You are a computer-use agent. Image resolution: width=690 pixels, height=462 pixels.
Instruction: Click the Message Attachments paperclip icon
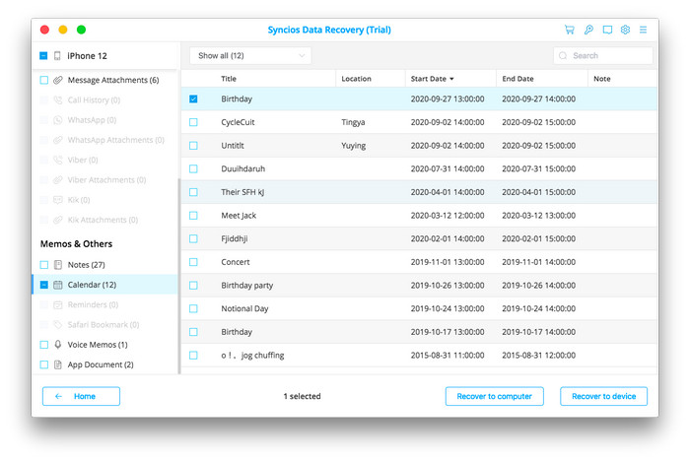57,80
